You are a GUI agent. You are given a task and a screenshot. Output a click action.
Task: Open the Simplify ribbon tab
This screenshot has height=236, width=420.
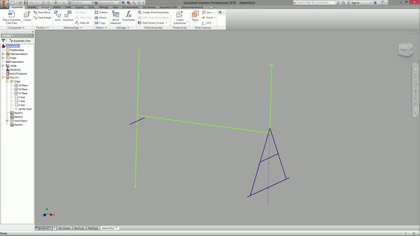[x=31, y=7]
